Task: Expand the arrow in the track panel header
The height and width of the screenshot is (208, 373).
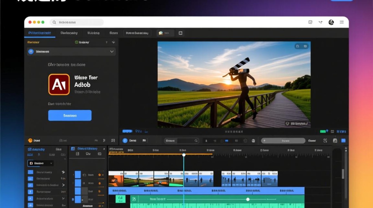Action: tap(104, 149)
